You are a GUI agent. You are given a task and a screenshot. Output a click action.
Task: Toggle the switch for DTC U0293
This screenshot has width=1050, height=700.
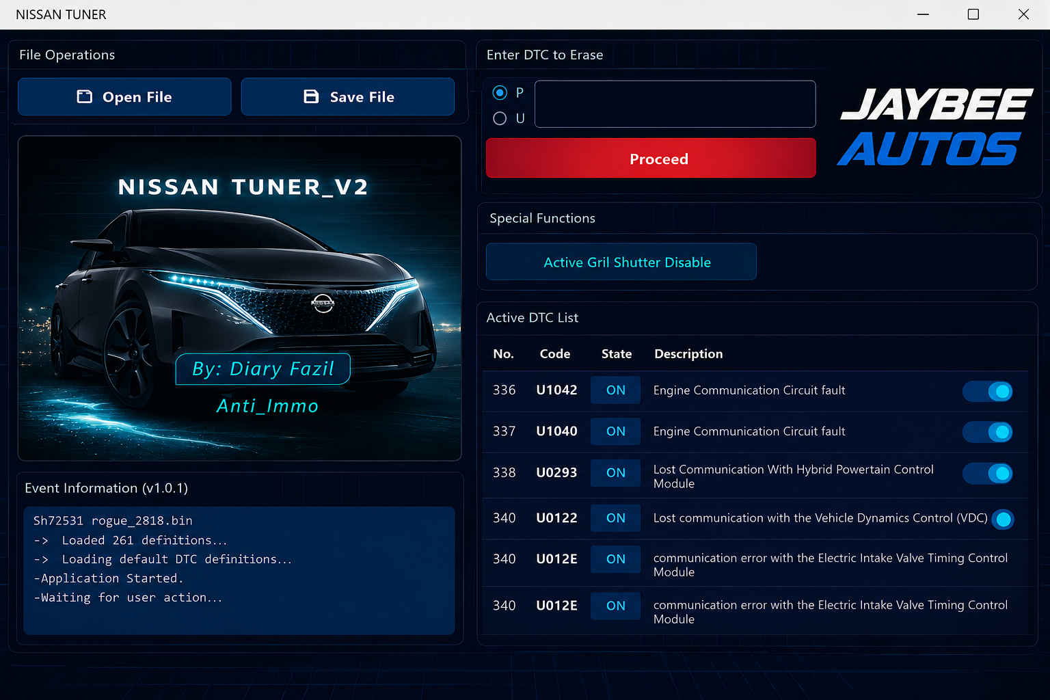pyautogui.click(x=987, y=473)
